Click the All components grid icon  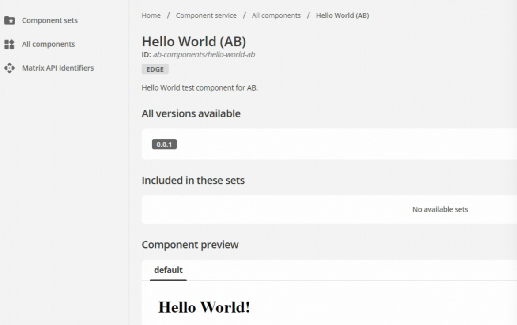(x=10, y=44)
